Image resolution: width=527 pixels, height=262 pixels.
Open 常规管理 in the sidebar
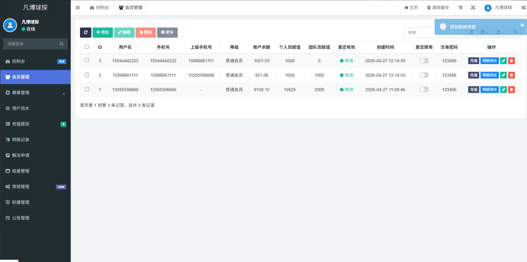[35, 187]
